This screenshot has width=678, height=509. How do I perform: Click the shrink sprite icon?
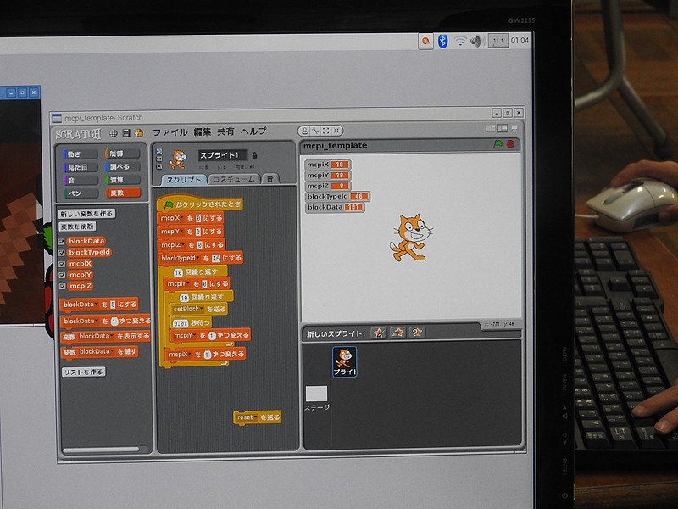tap(336, 129)
